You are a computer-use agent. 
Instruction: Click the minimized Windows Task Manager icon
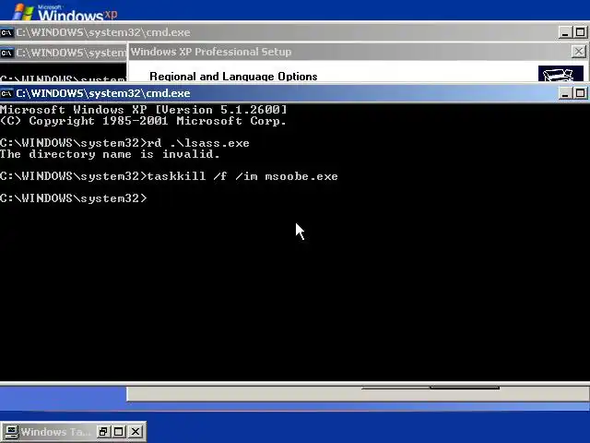(11, 432)
